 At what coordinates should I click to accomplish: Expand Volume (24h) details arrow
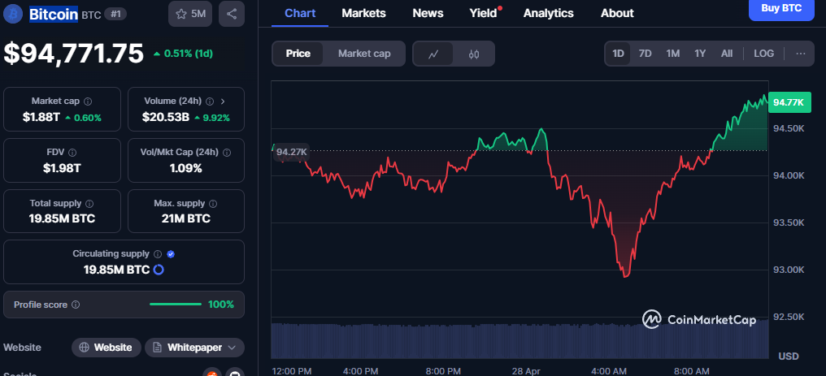point(222,101)
